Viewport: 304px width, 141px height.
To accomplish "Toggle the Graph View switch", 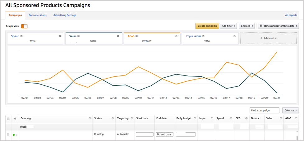I will click(x=24, y=26).
